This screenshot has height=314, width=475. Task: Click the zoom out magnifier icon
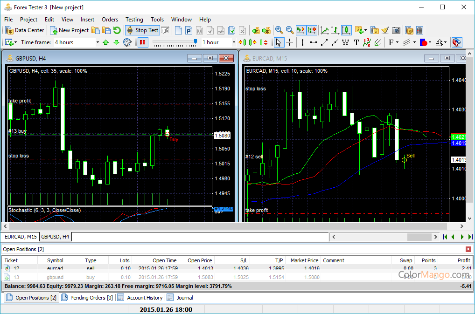point(290,30)
